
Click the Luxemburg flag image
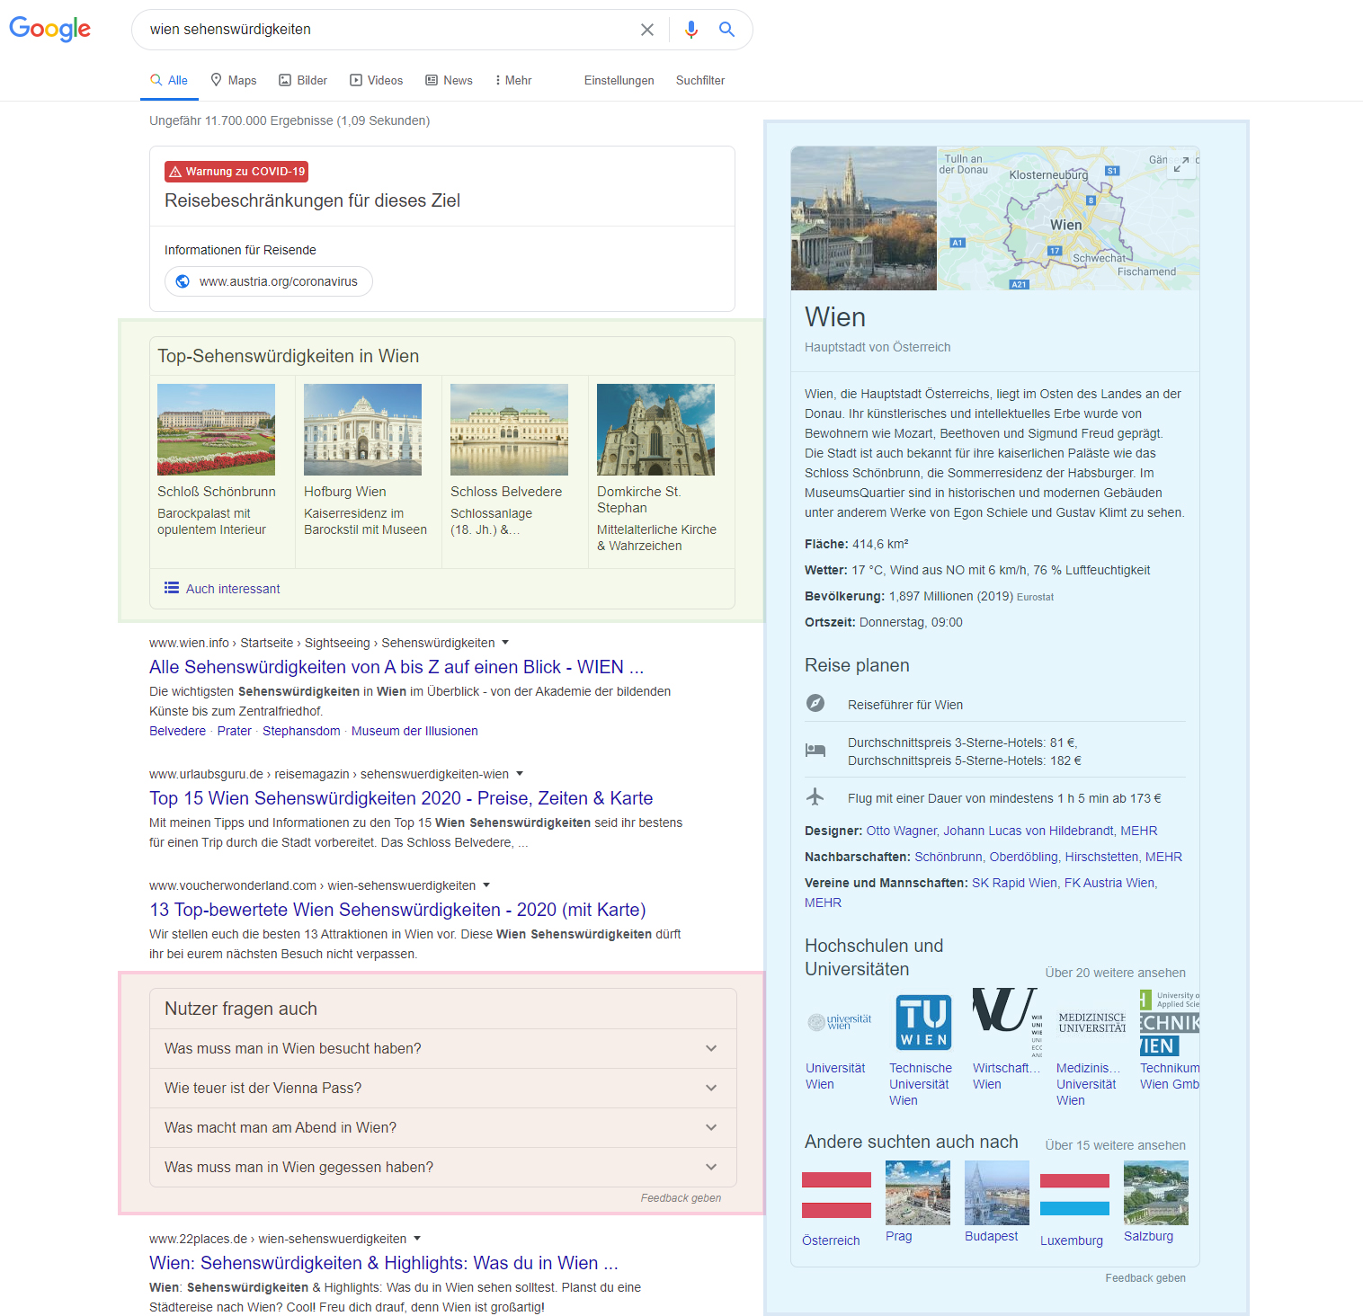[x=1074, y=1196]
